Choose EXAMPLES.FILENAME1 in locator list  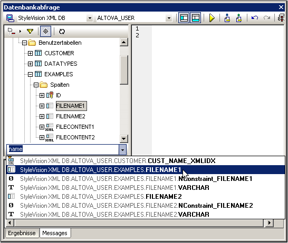click(146, 170)
